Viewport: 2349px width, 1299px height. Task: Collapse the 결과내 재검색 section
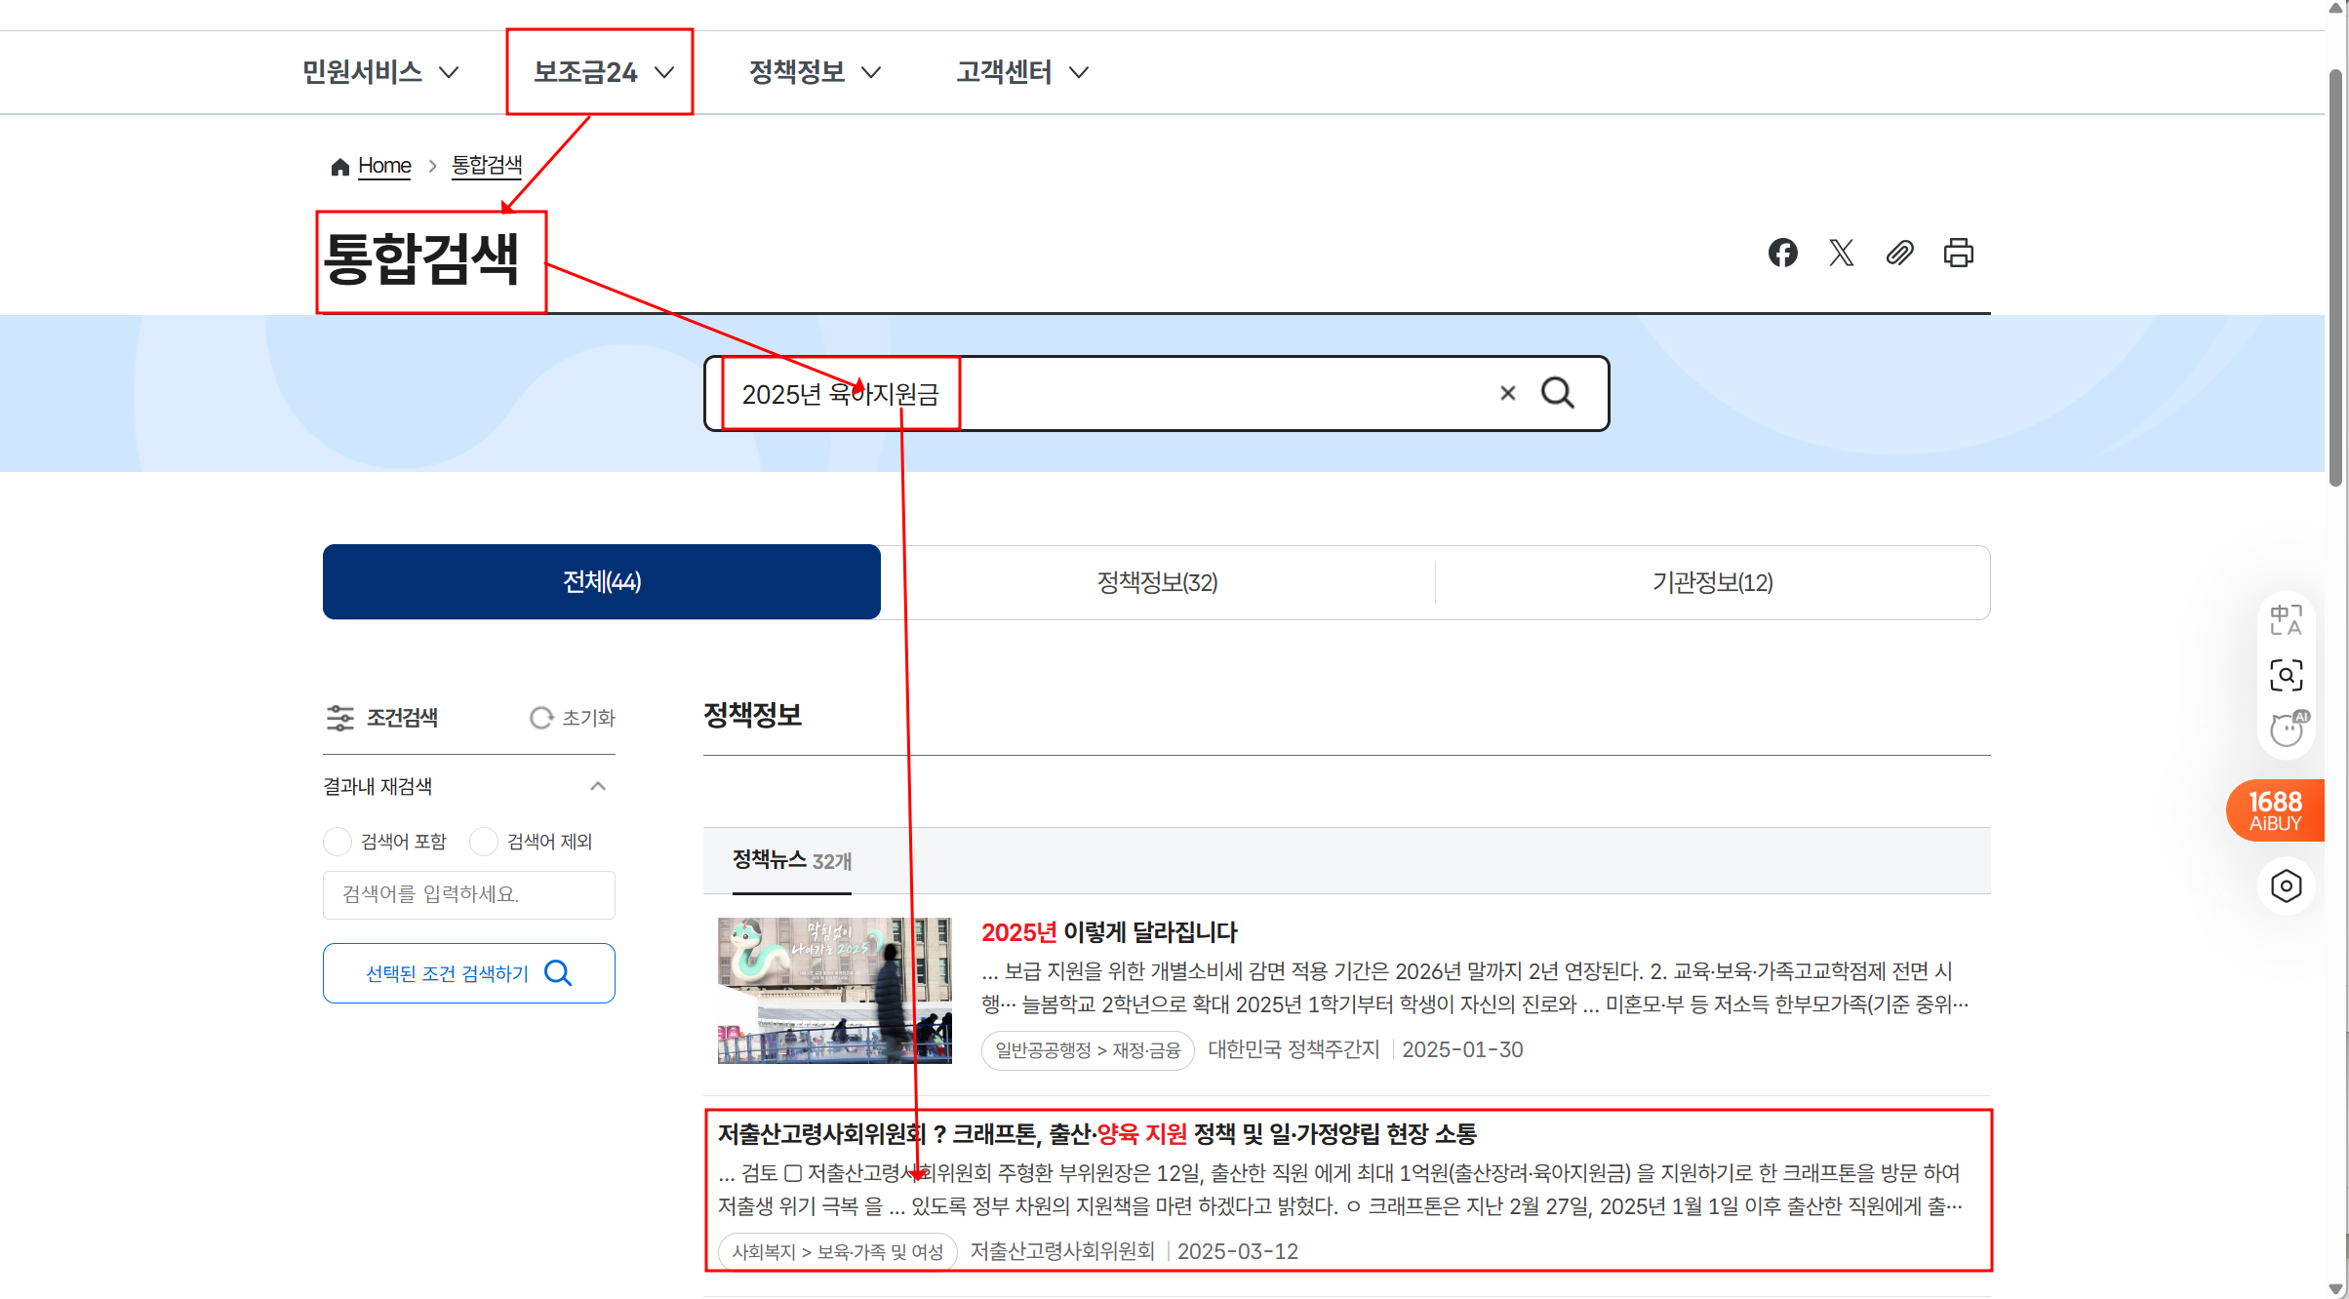(598, 786)
